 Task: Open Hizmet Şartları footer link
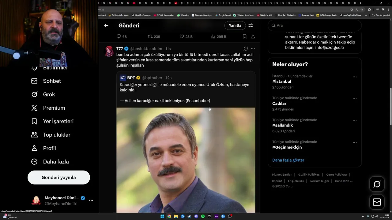(282, 174)
